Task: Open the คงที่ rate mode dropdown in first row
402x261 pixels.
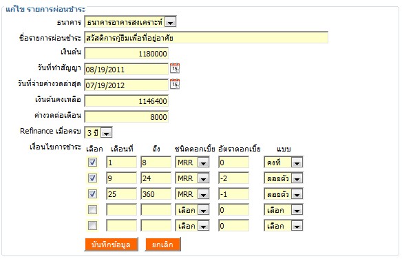Action: [x=284, y=163]
